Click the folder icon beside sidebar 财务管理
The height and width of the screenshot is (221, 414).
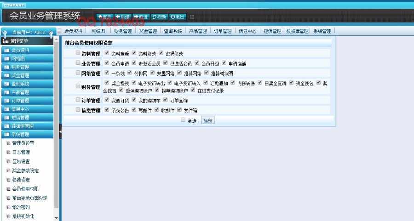[6, 67]
